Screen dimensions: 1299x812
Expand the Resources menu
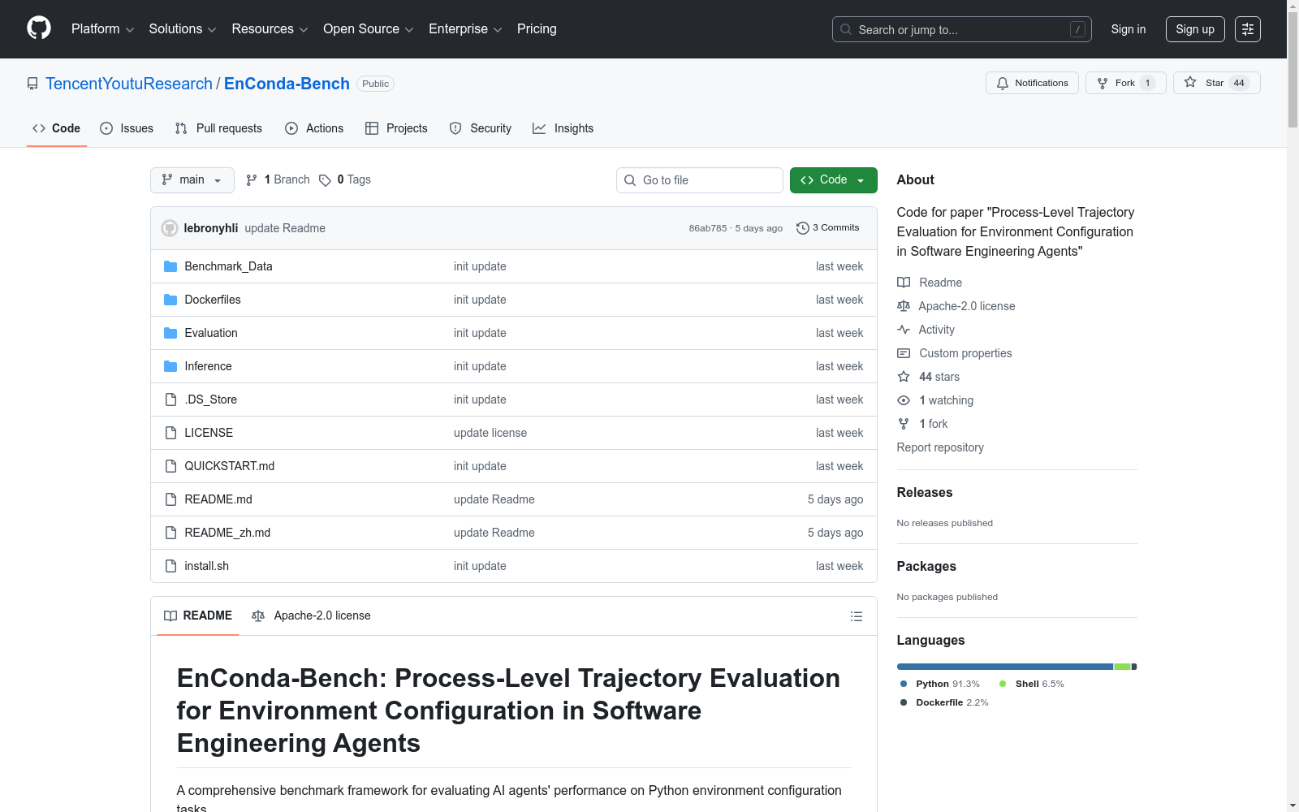[270, 29]
